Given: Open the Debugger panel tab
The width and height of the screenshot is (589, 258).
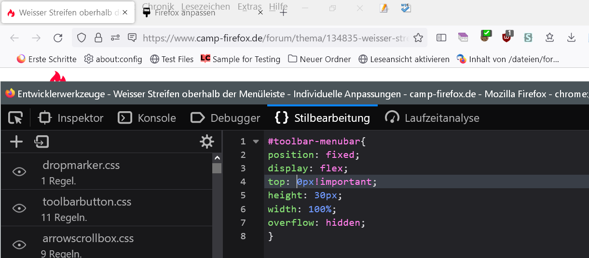Looking at the screenshot, I should (x=225, y=118).
